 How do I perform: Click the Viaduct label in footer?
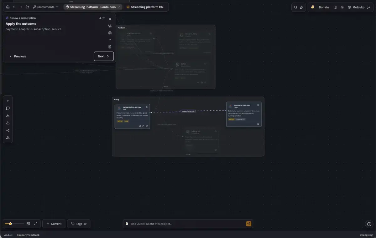coord(8,235)
